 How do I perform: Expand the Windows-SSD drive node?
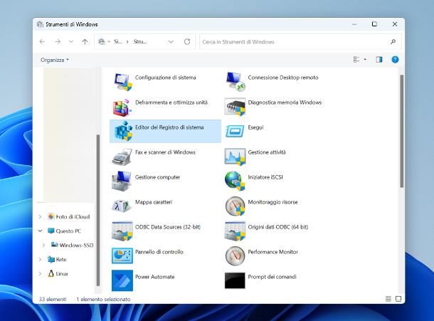point(43,245)
